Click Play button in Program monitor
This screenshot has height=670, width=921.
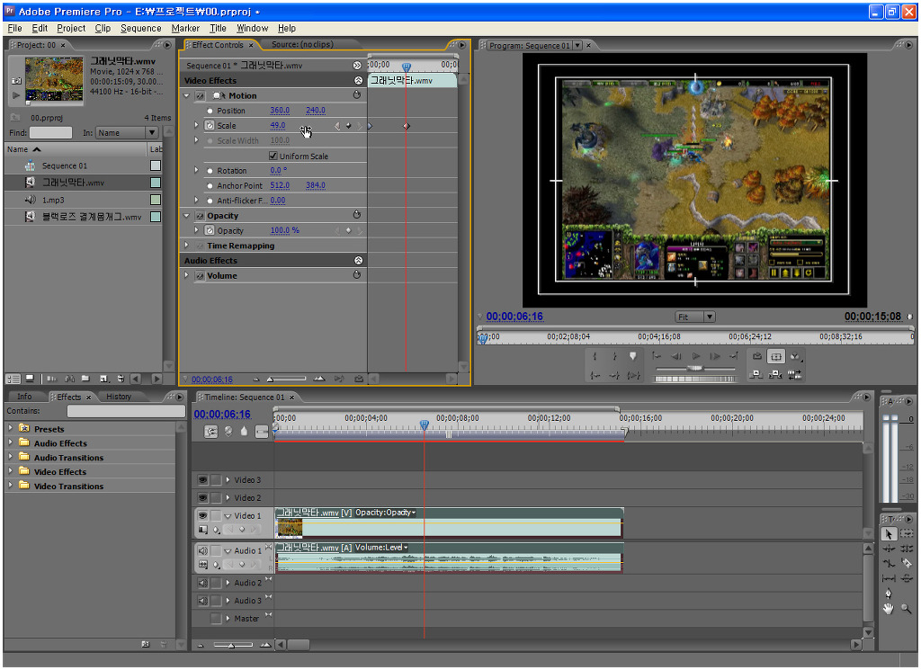tap(695, 357)
